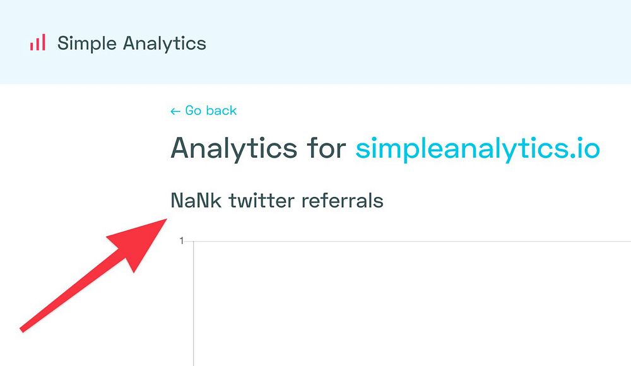Click the 'Analytics for' heading text
This screenshot has height=366, width=631.
[x=257, y=149]
